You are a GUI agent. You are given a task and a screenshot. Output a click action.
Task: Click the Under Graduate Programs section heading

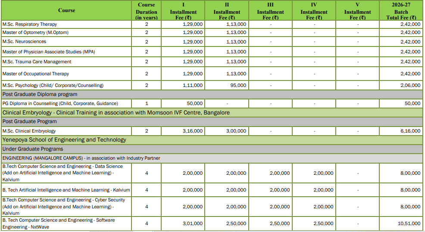[33, 149]
